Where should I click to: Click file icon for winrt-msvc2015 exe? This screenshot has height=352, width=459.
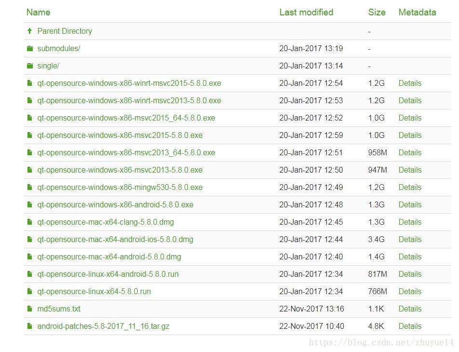coord(29,83)
